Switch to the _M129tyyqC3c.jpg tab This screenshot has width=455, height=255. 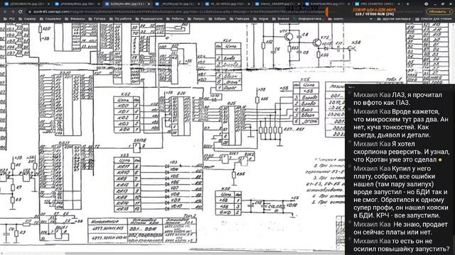point(177,4)
